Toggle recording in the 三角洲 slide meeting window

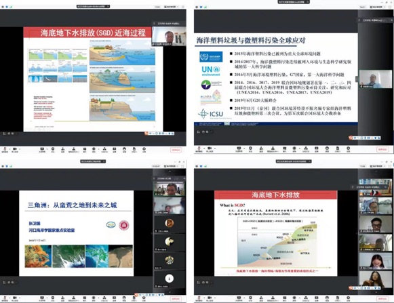(x=94, y=298)
